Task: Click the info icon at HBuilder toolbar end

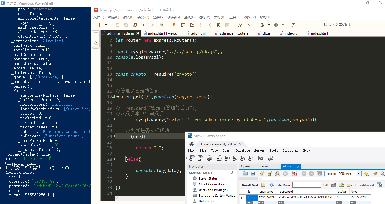Action: pyautogui.click(x=293, y=25)
